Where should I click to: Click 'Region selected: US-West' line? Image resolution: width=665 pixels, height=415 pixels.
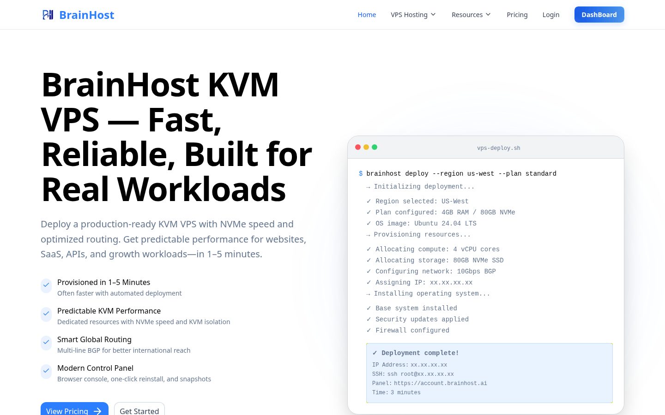(417, 201)
